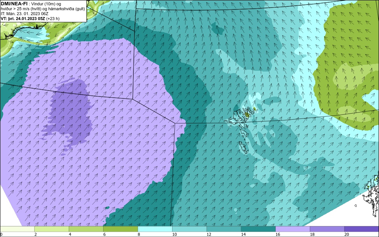
Task: Click the legend label '20'
Action: (346, 234)
